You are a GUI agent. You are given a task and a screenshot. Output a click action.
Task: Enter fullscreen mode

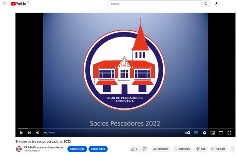[x=229, y=133]
